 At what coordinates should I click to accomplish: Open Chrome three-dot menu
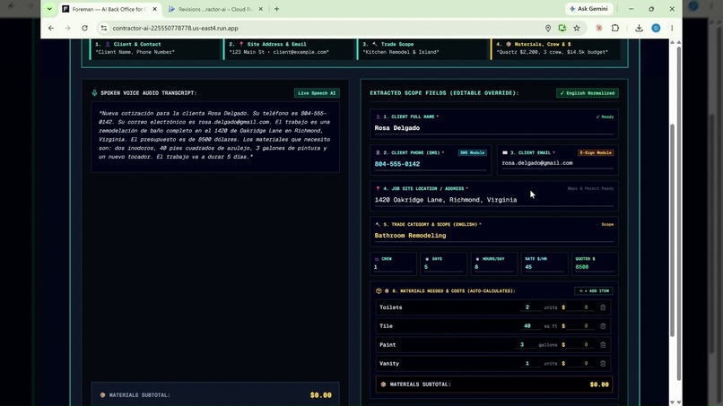[x=672, y=28]
